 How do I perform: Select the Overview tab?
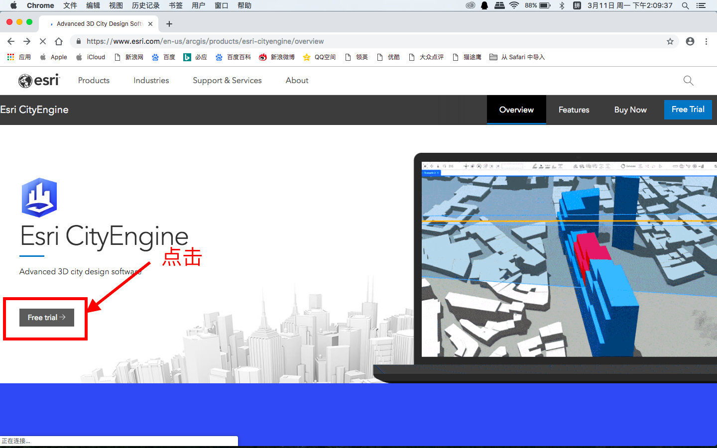516,110
